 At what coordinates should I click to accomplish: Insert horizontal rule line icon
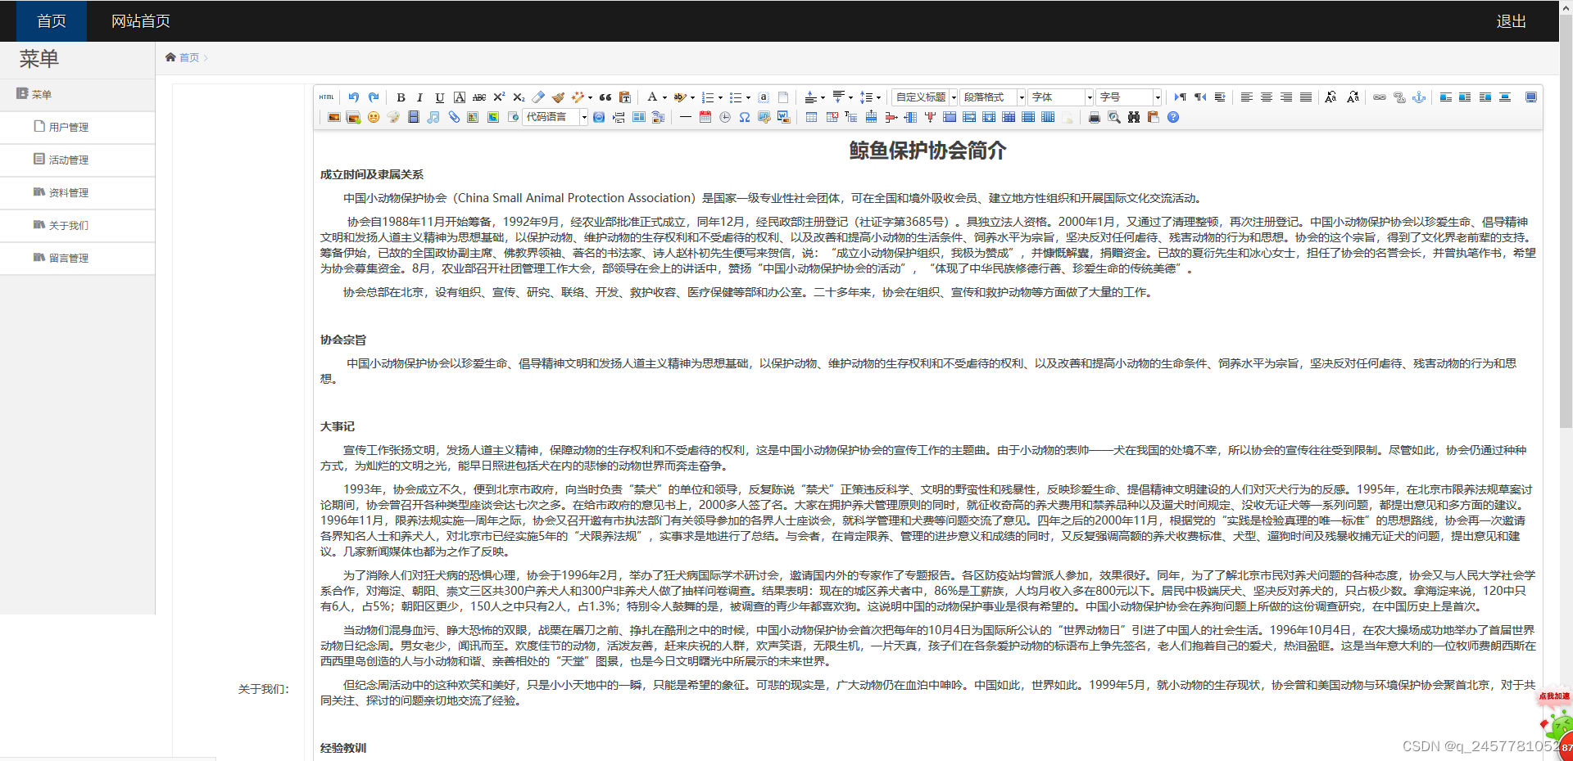tap(685, 117)
